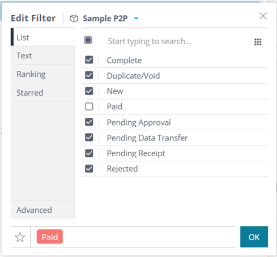The height and width of the screenshot is (257, 277).
Task: Select the List tab
Action: click(x=43, y=37)
